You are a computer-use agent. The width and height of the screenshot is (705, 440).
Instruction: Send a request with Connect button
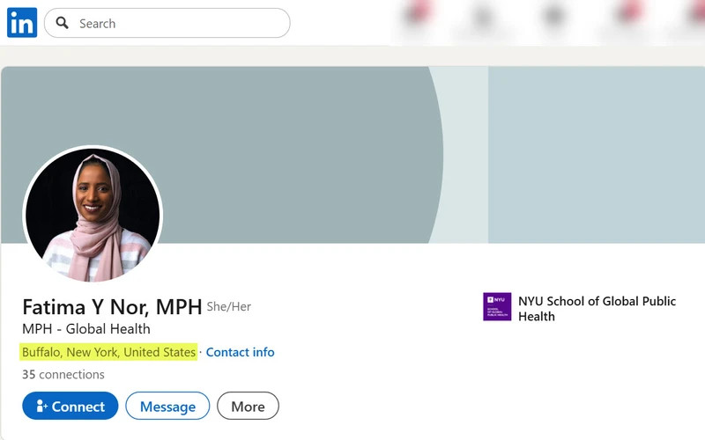point(70,406)
